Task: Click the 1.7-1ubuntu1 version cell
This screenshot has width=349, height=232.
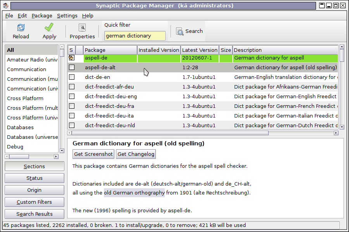Action: coord(199,77)
